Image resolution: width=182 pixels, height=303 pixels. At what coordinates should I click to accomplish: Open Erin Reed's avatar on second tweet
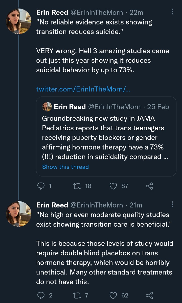click(x=18, y=214)
